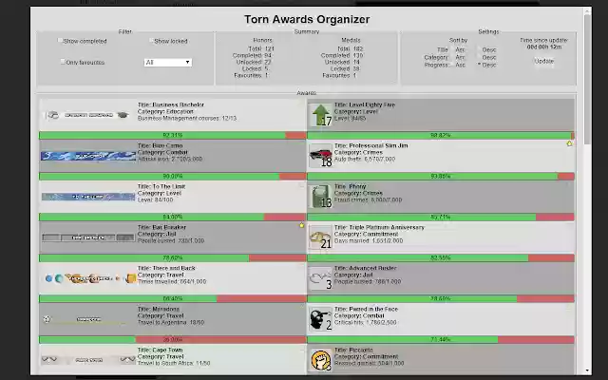Click the Title: Advanced Buster text
This screenshot has height=380, width=608.
pos(365,268)
